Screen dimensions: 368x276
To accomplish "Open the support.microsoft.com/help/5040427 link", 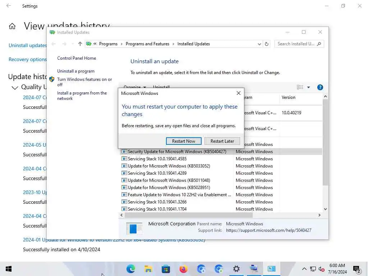I will [268, 230].
